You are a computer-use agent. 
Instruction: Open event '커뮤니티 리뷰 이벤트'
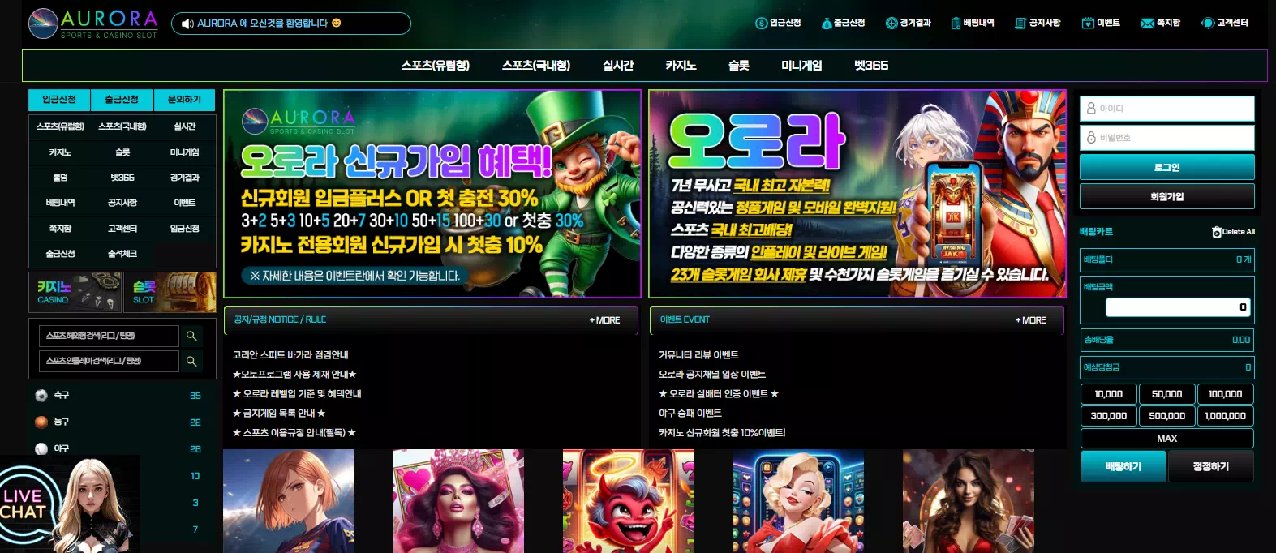[x=698, y=355]
